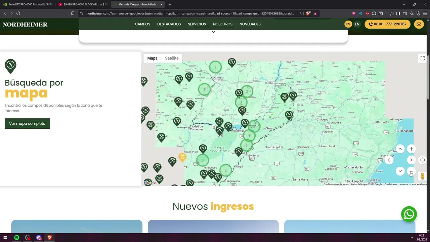Close the Venta de Campos browser tab

coord(161,4)
